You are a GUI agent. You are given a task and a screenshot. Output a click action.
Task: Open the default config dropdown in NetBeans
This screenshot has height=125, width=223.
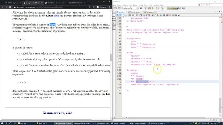(131, 8)
